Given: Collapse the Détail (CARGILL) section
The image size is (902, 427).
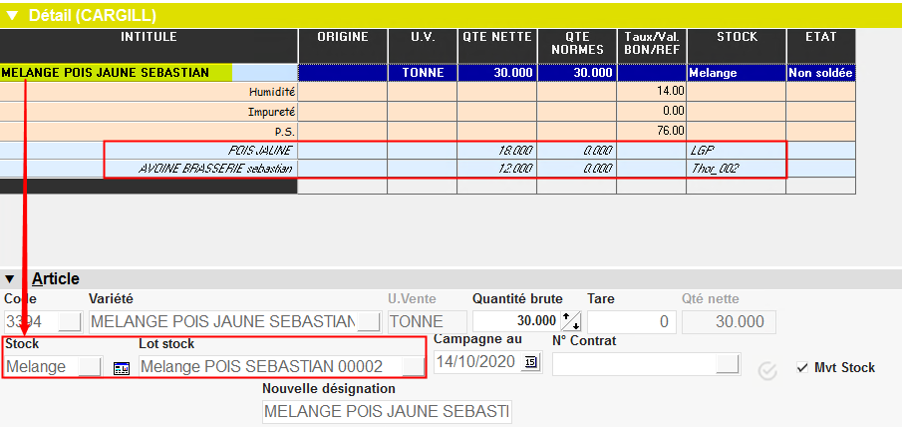Looking at the screenshot, I should coord(12,15).
